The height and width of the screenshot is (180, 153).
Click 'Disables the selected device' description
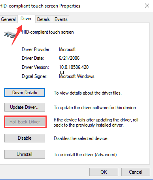pyautogui.click(x=81, y=138)
